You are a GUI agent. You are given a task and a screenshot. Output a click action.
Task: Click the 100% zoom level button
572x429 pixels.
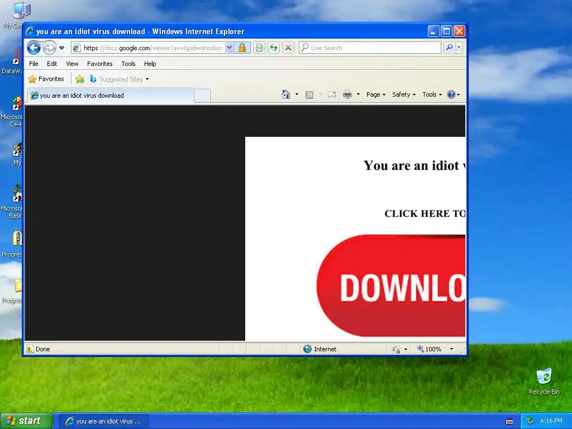pyautogui.click(x=430, y=349)
